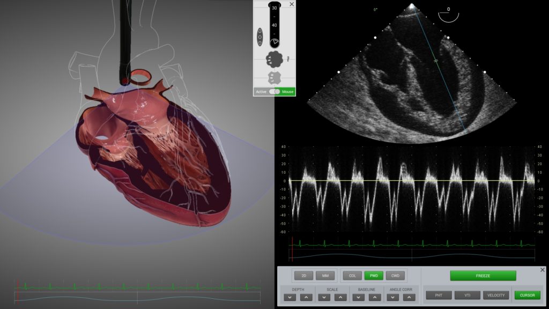This screenshot has height=309, width=549.
Task: Close the probe control panel
Action: 292,4
